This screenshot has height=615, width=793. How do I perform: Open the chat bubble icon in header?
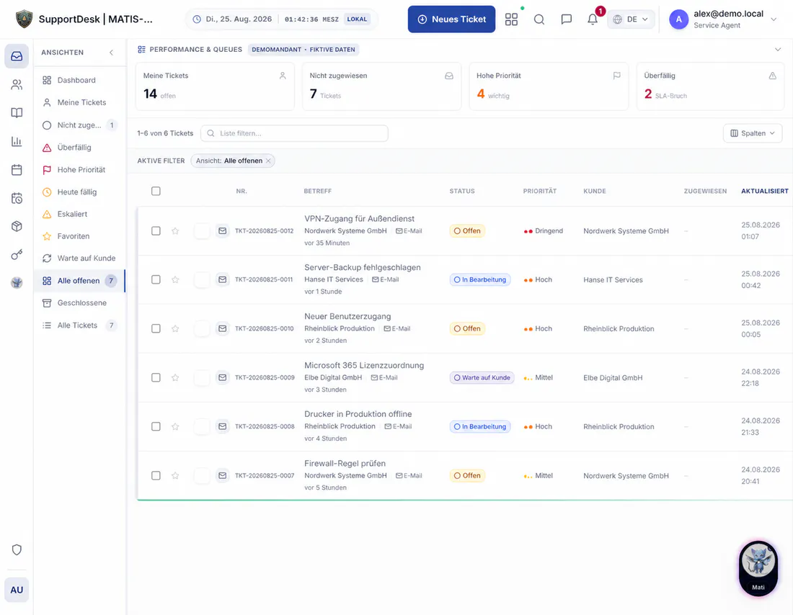[567, 19]
